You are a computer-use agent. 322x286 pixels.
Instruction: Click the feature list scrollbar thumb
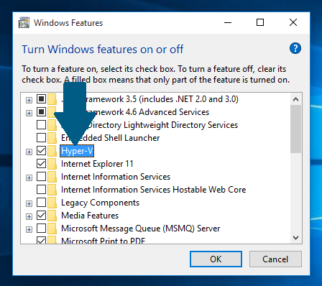pos(295,129)
